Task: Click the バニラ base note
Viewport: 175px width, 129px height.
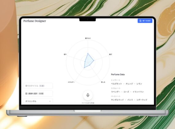Action: (130, 100)
